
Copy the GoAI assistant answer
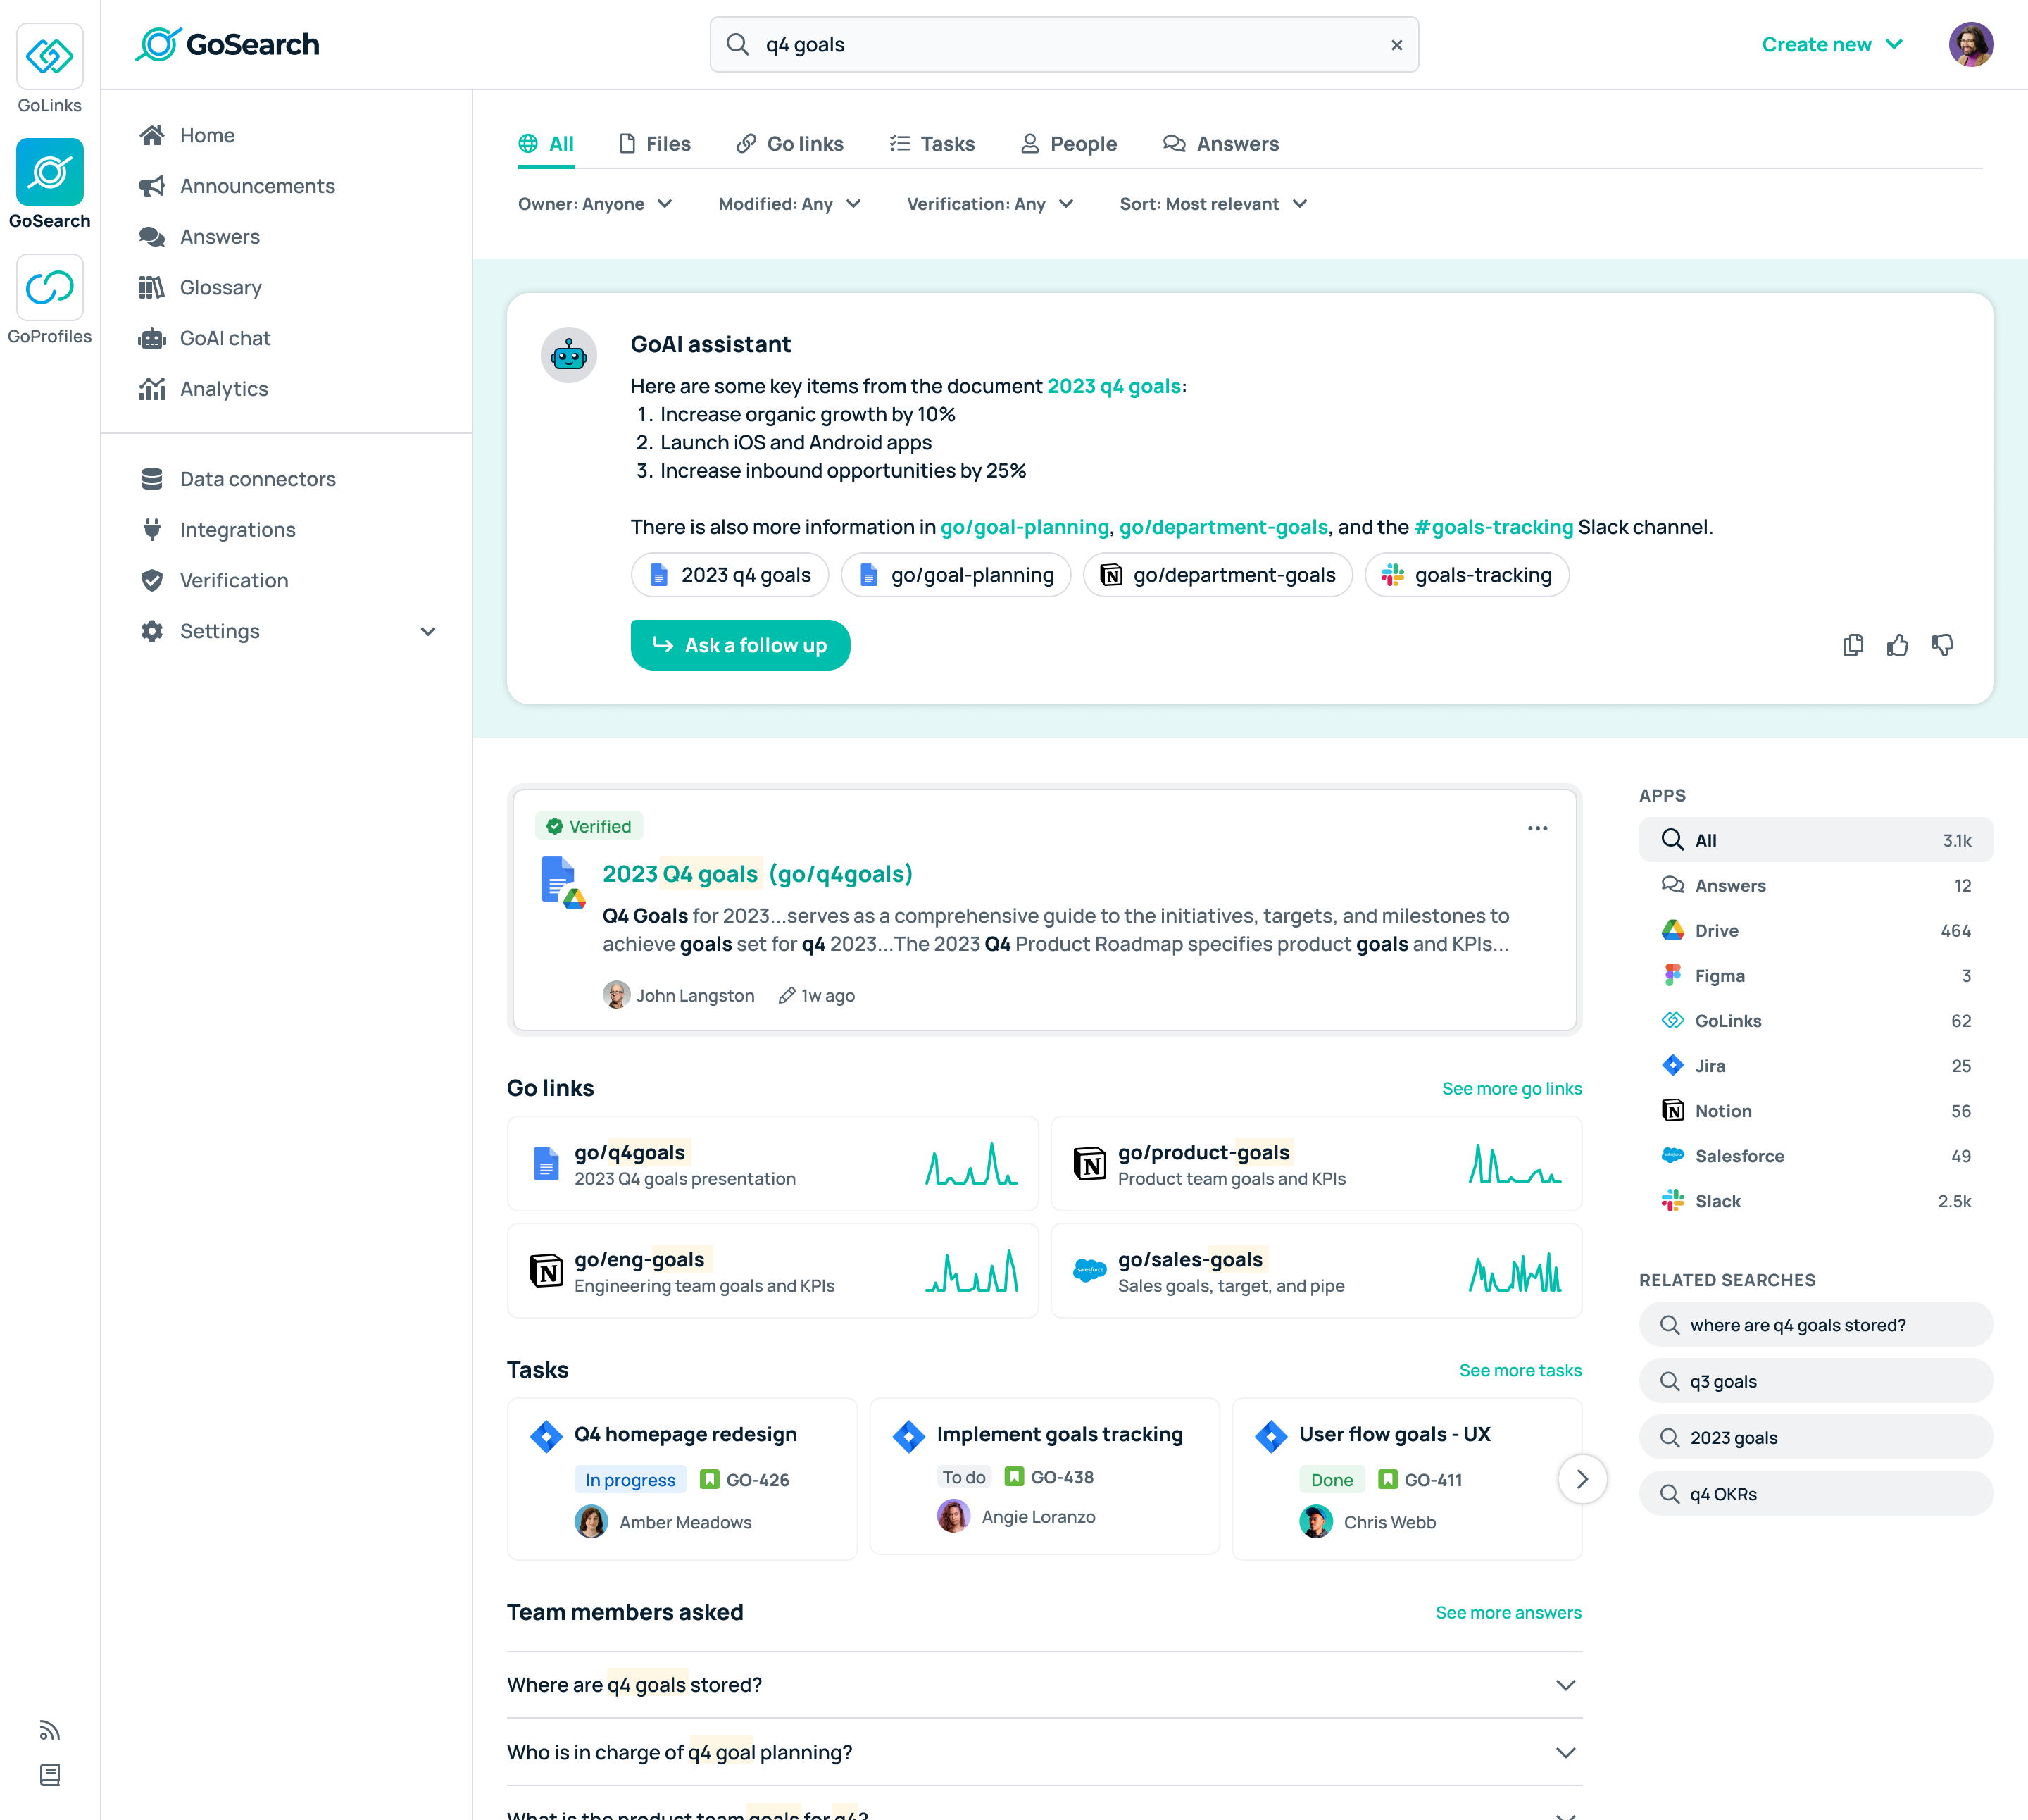pyautogui.click(x=1852, y=646)
